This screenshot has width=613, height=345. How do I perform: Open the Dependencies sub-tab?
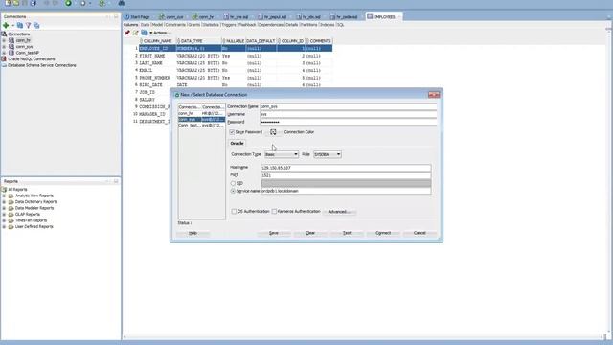point(270,25)
